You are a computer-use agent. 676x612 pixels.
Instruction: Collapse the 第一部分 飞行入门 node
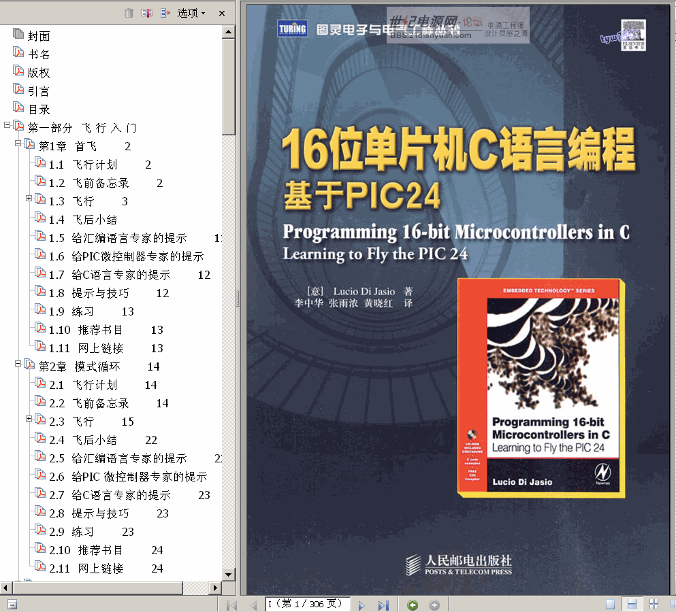7,125
